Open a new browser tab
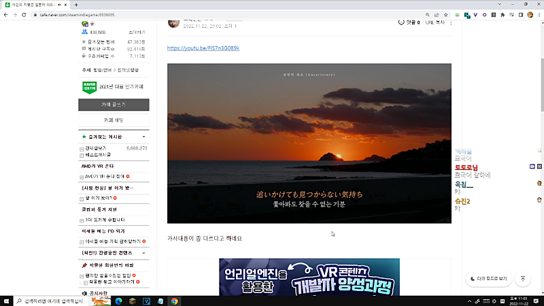 point(76,5)
